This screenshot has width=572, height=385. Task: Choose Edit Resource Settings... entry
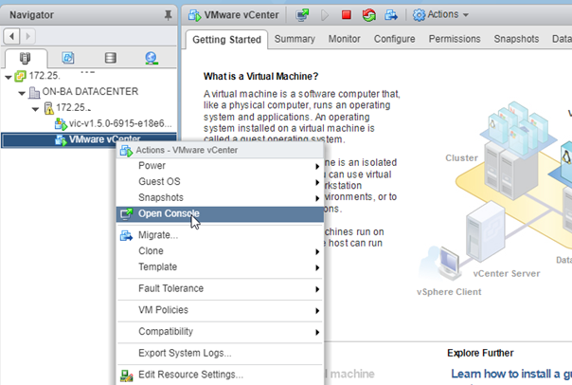tap(220, 375)
